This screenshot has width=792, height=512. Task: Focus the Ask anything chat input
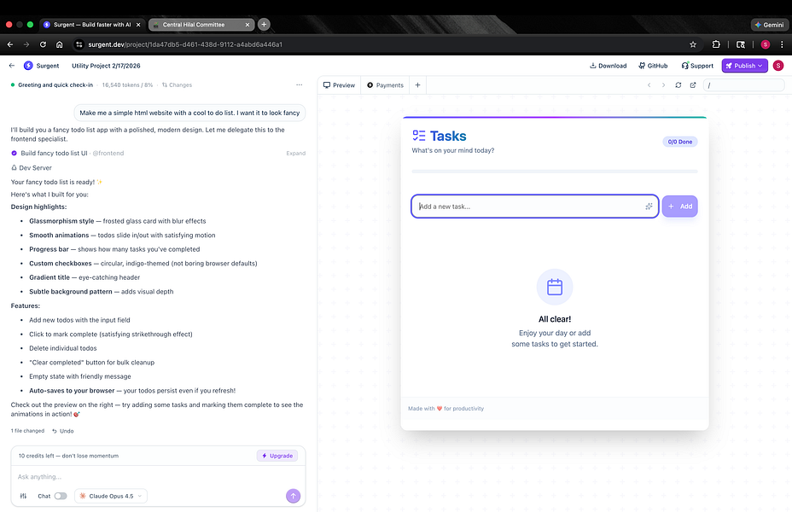click(x=158, y=477)
